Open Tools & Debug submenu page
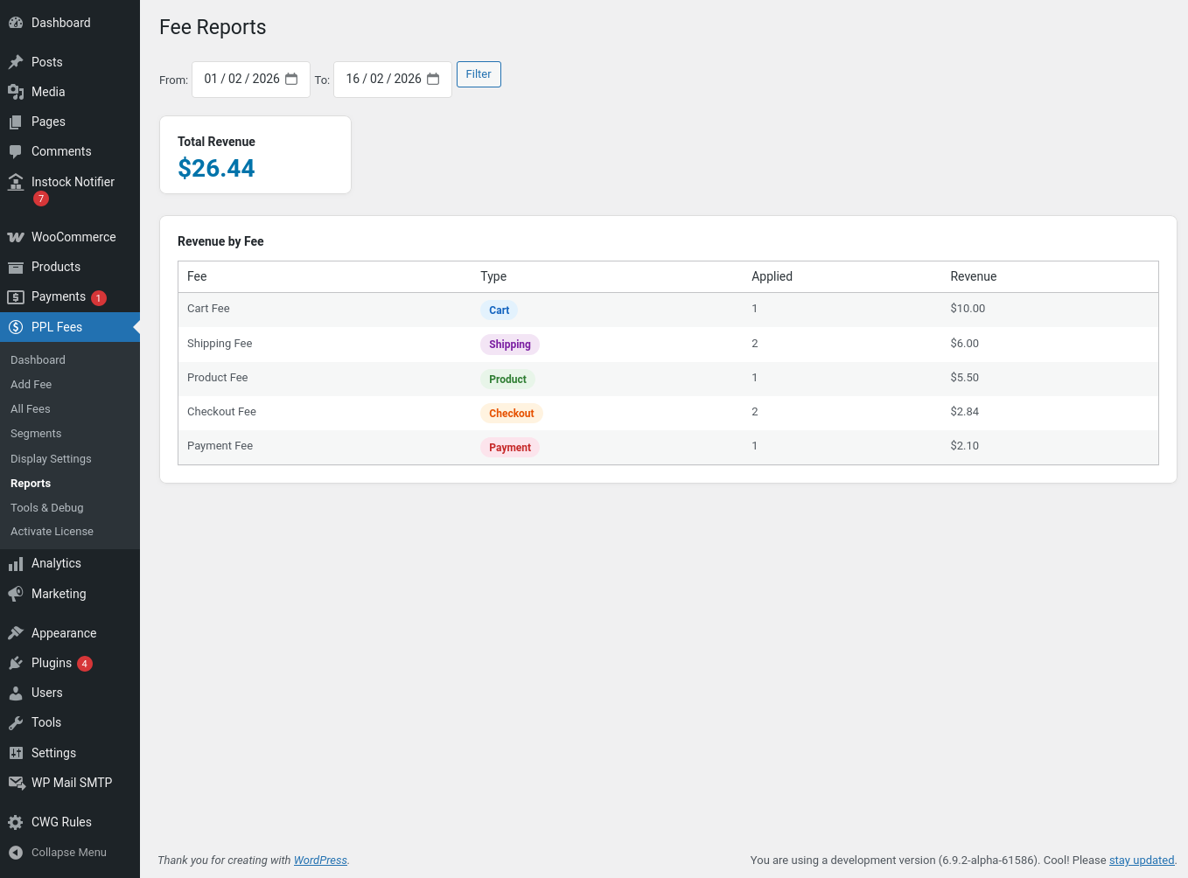This screenshot has height=878, width=1188. tap(47, 508)
